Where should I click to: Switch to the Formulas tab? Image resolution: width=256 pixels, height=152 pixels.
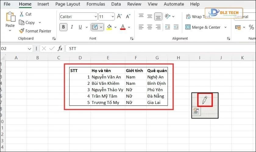click(96, 4)
